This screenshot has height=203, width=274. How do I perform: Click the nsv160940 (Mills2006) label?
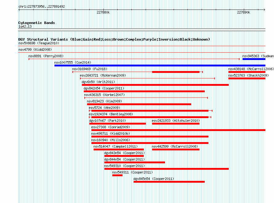pos(111,140)
